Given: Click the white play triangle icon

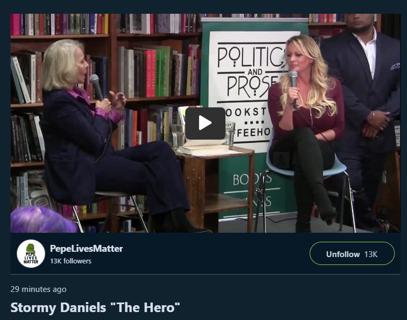Looking at the screenshot, I should pyautogui.click(x=205, y=123).
